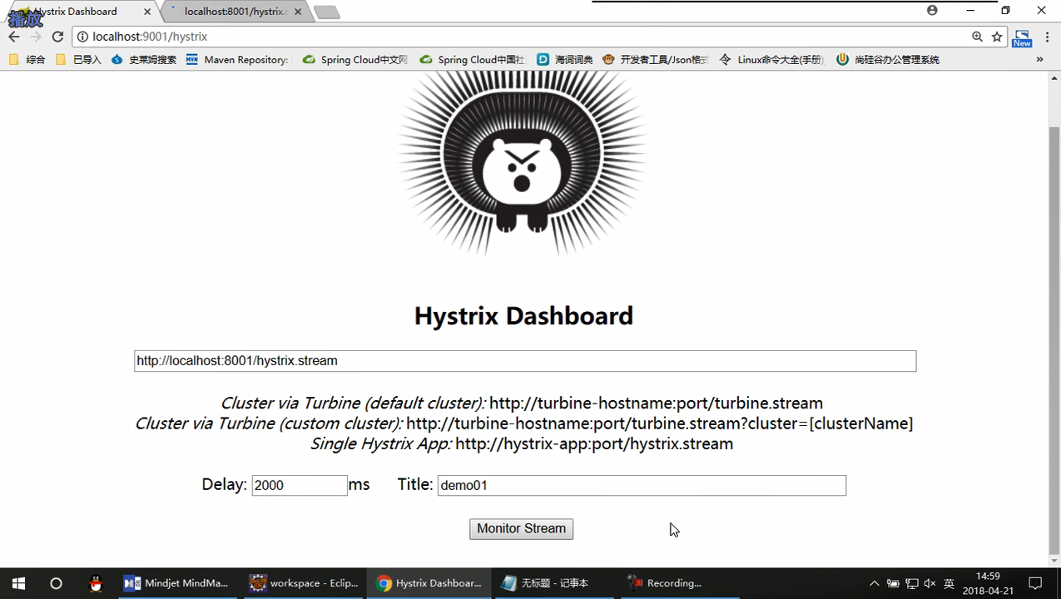Open the Spring Cloud中文网 bookmark
1061x599 pixels.
pyautogui.click(x=355, y=60)
